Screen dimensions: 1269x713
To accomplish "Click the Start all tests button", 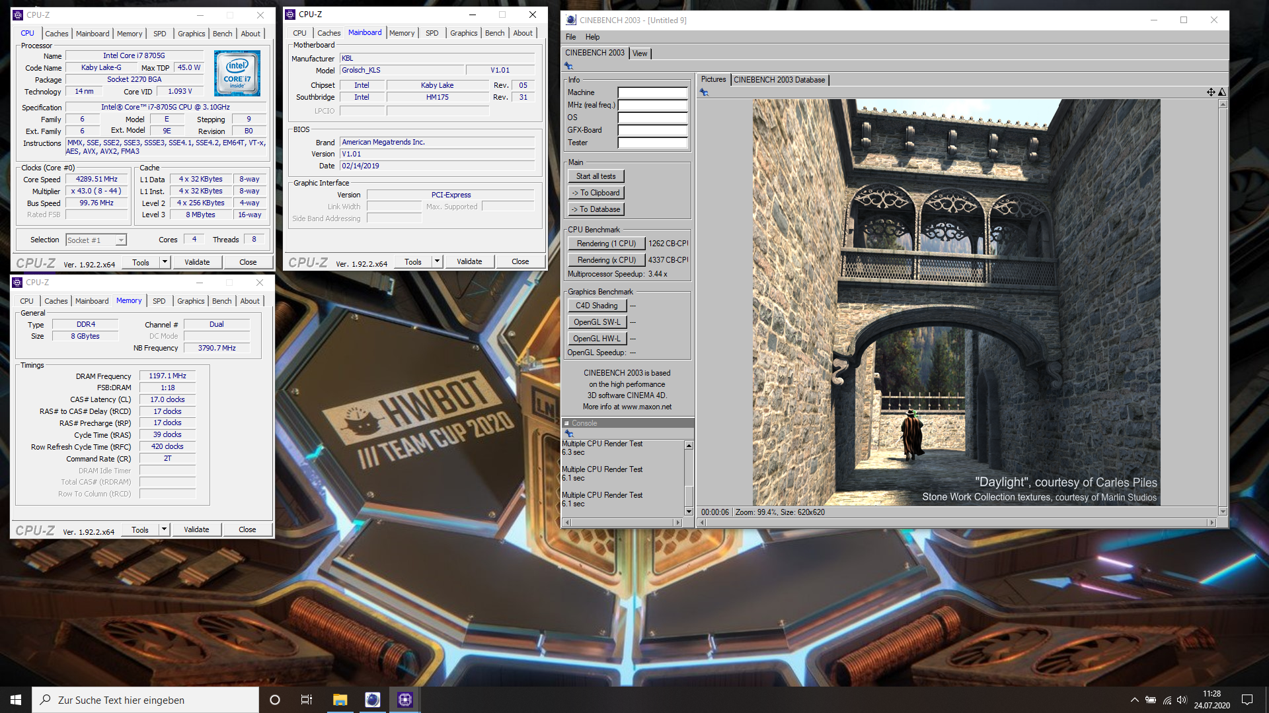I will click(596, 176).
